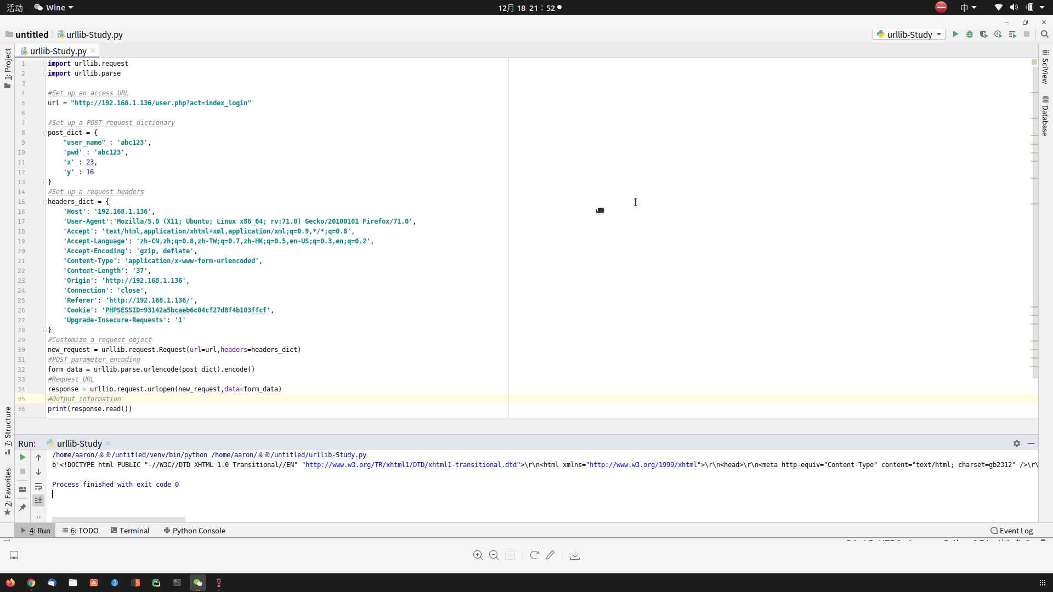
Task: Expand more Run panel actions chevron
Action: coord(38,516)
